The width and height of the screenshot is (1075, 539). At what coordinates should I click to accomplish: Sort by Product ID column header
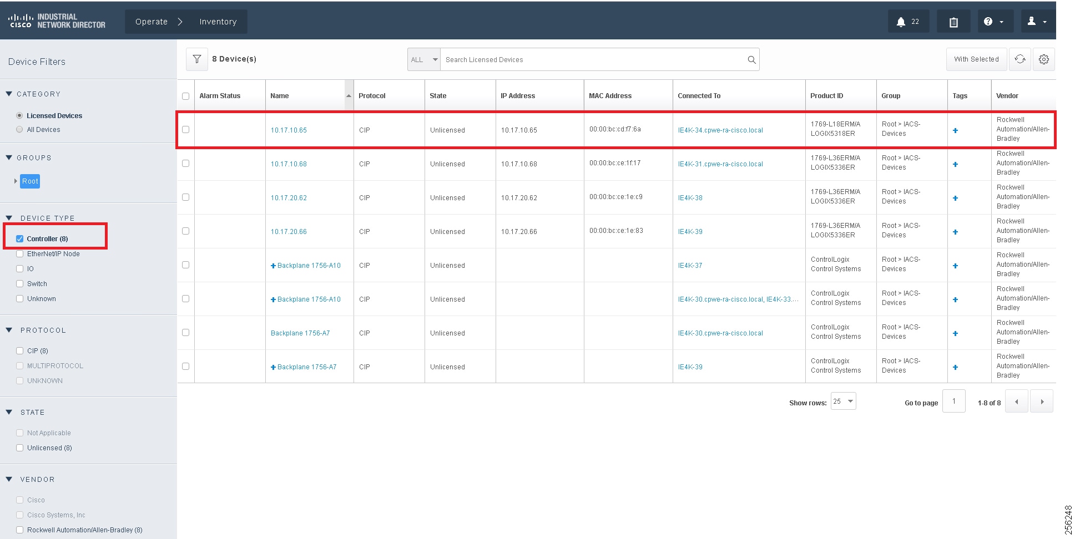[x=826, y=96]
